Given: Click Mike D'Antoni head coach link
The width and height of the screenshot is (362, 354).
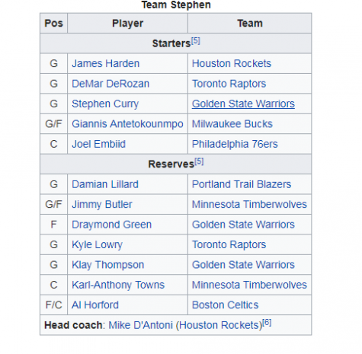Looking at the screenshot, I should pyautogui.click(x=141, y=325).
